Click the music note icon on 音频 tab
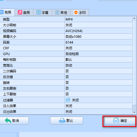The height and width of the screenshot is (137, 137). [x=20, y=12]
